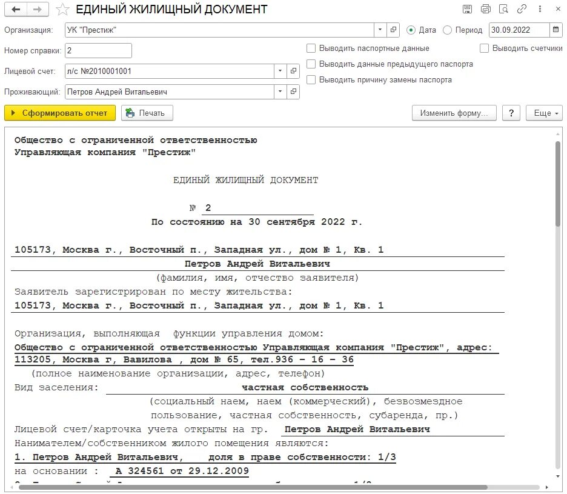Open help with the question mark button
The height and width of the screenshot is (494, 567).
[511, 113]
